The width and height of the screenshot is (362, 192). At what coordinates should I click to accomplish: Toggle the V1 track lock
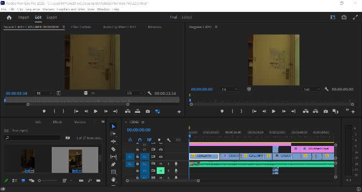tap(138, 157)
